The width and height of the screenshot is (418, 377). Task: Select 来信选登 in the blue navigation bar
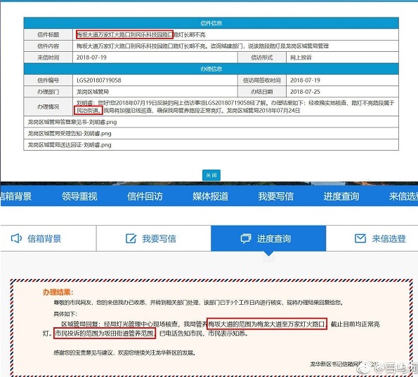point(403,196)
